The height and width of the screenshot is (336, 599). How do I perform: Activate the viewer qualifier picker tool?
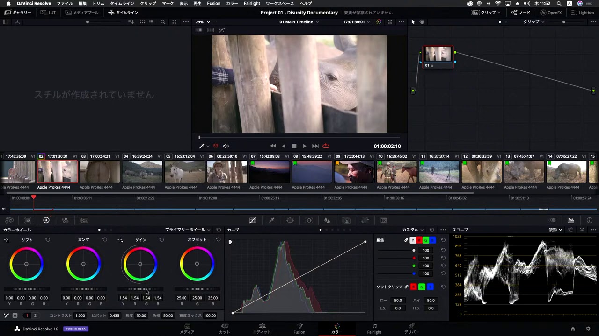(202, 146)
